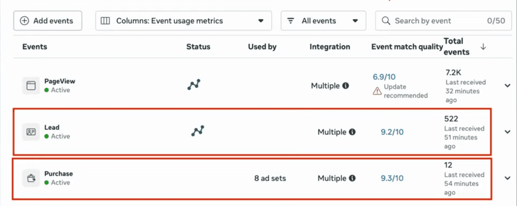Click the Active status under PageView
The image size is (517, 206).
[57, 90]
